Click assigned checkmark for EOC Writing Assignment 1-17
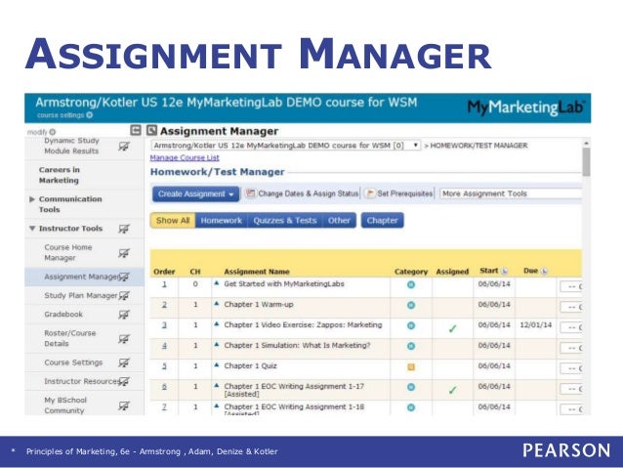 tap(452, 390)
